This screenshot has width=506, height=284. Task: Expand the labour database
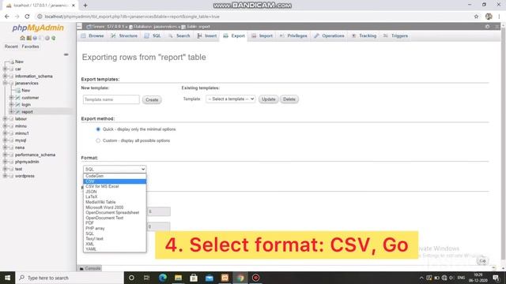click(x=5, y=119)
